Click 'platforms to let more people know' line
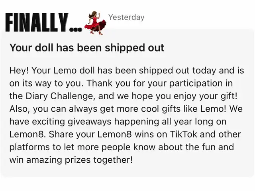 coord(82,147)
